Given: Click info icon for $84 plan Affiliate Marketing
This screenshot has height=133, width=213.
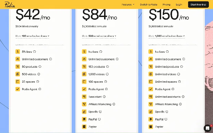Looking at the screenshot, I should pos(114,104).
